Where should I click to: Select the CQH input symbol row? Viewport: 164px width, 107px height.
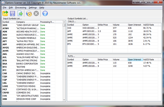[29, 77]
